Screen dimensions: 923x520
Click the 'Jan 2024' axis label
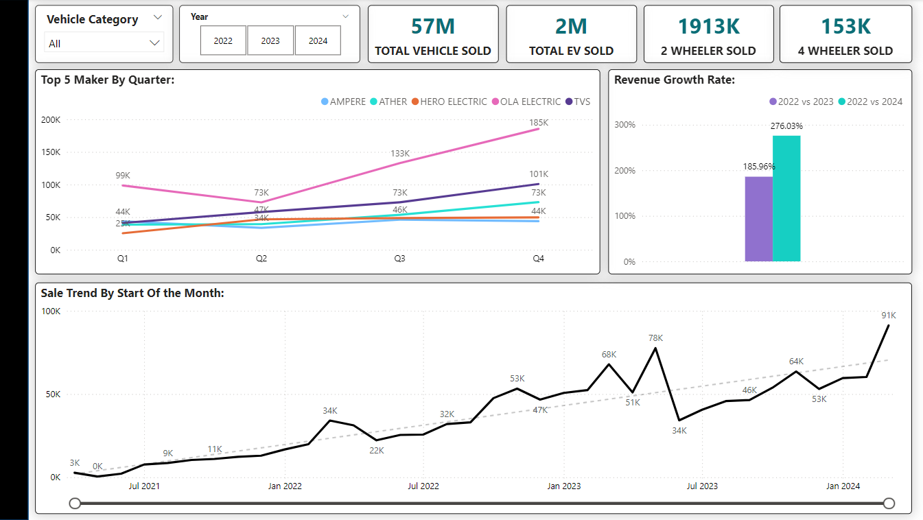843,486
